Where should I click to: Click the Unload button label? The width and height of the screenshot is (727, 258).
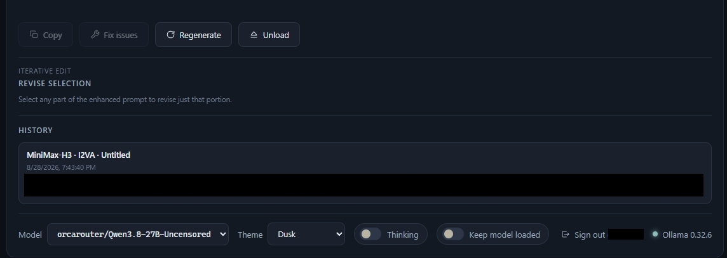(276, 35)
